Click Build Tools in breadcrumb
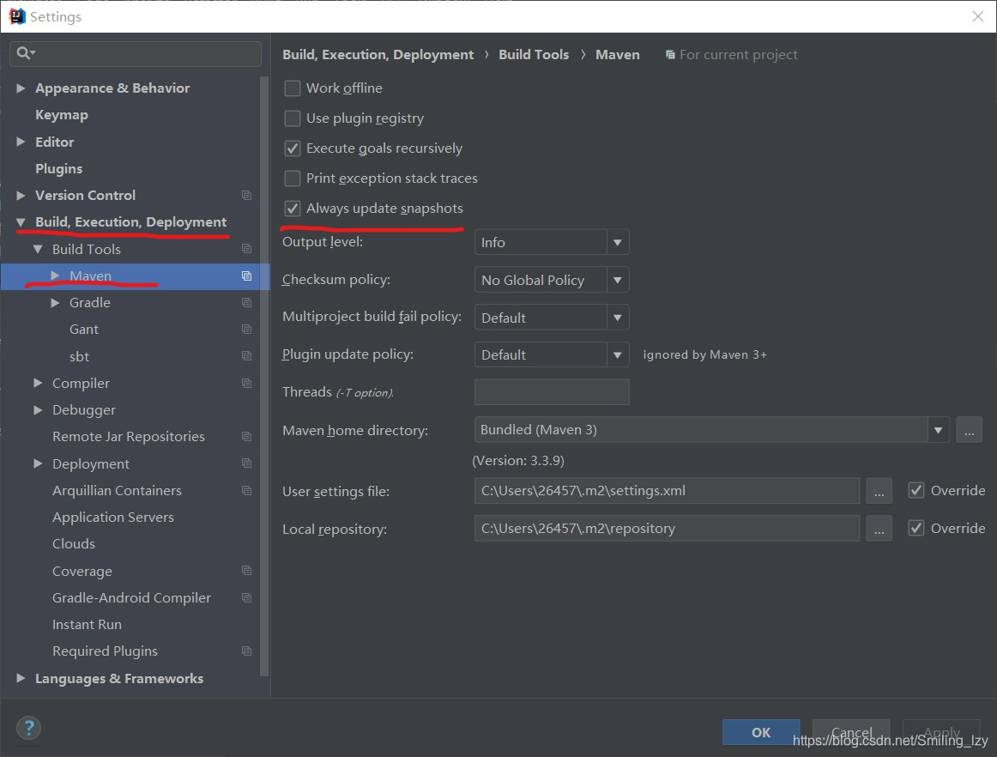This screenshot has height=757, width=997. coord(534,55)
